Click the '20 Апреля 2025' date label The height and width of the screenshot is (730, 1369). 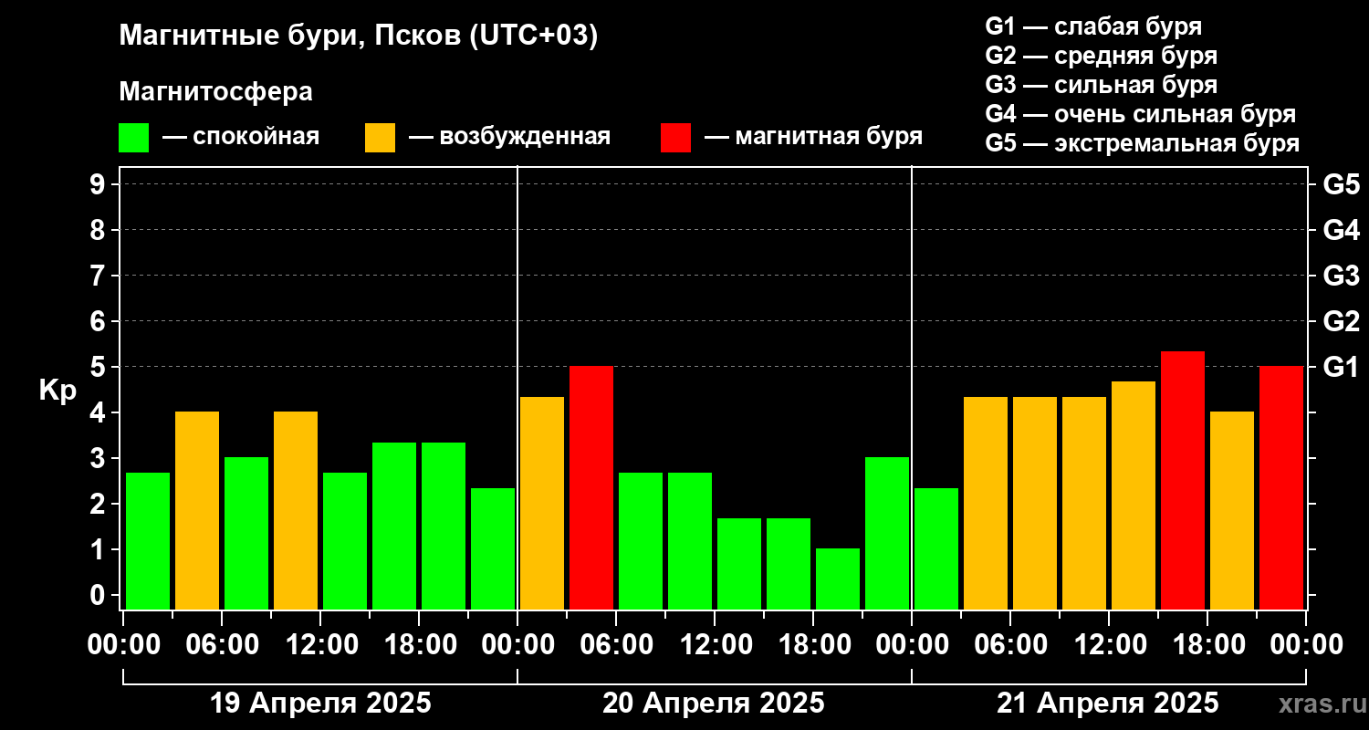[x=714, y=704]
